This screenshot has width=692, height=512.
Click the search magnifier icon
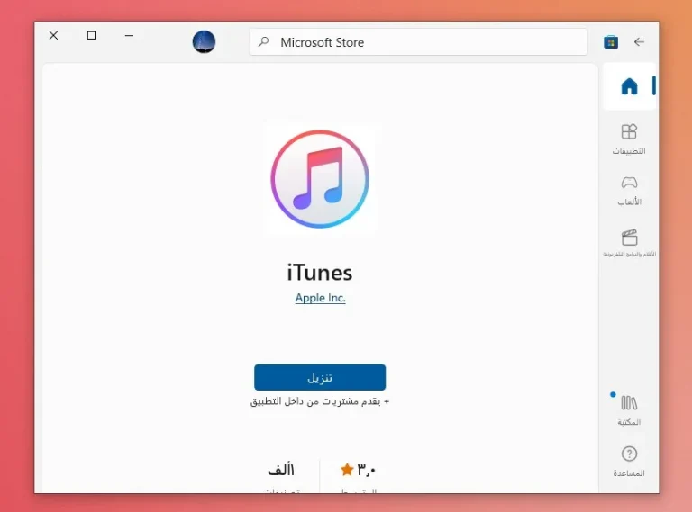tap(263, 42)
